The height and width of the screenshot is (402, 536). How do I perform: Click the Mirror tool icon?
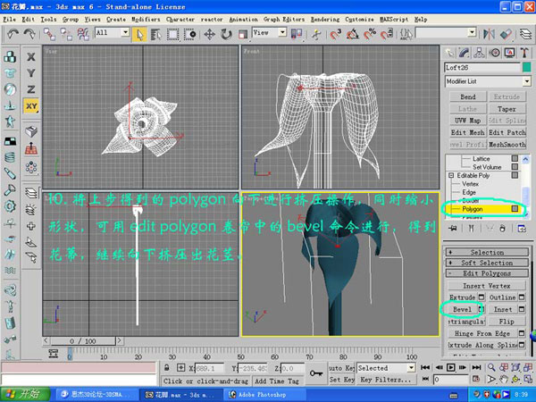click(x=490, y=34)
